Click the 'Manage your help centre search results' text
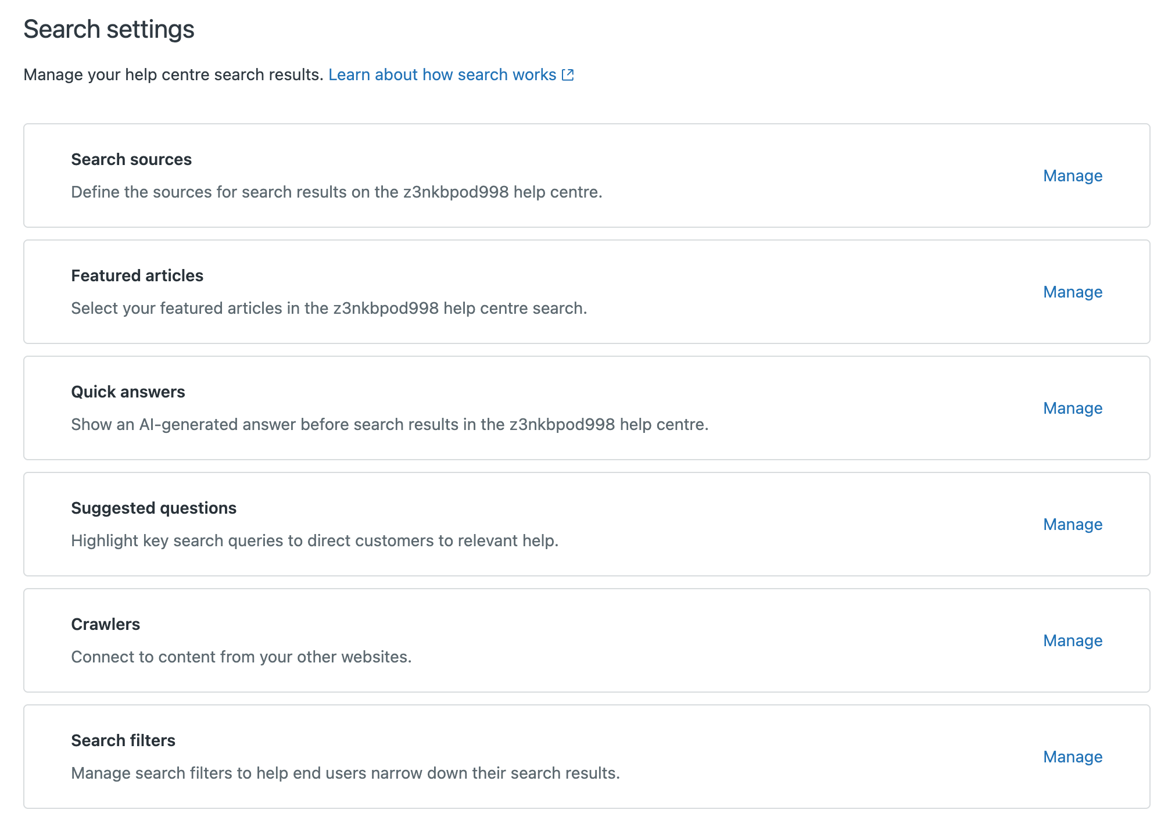Screen dimensions: 1168x824 173,75
